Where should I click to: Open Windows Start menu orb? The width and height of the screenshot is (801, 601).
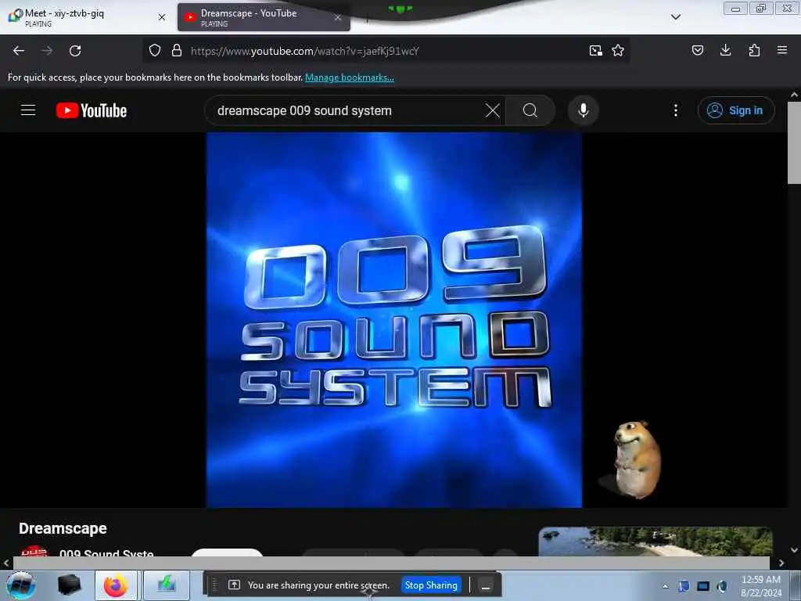[21, 585]
